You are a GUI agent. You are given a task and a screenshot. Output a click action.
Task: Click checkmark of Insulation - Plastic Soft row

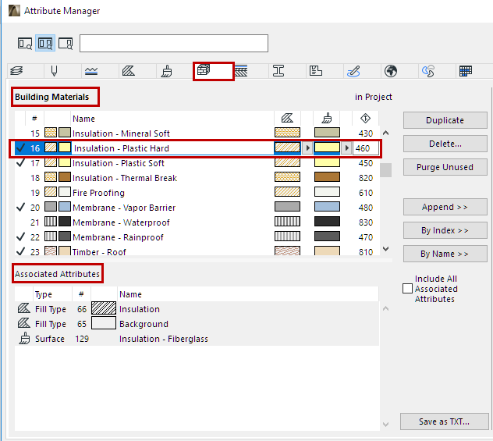21,162
